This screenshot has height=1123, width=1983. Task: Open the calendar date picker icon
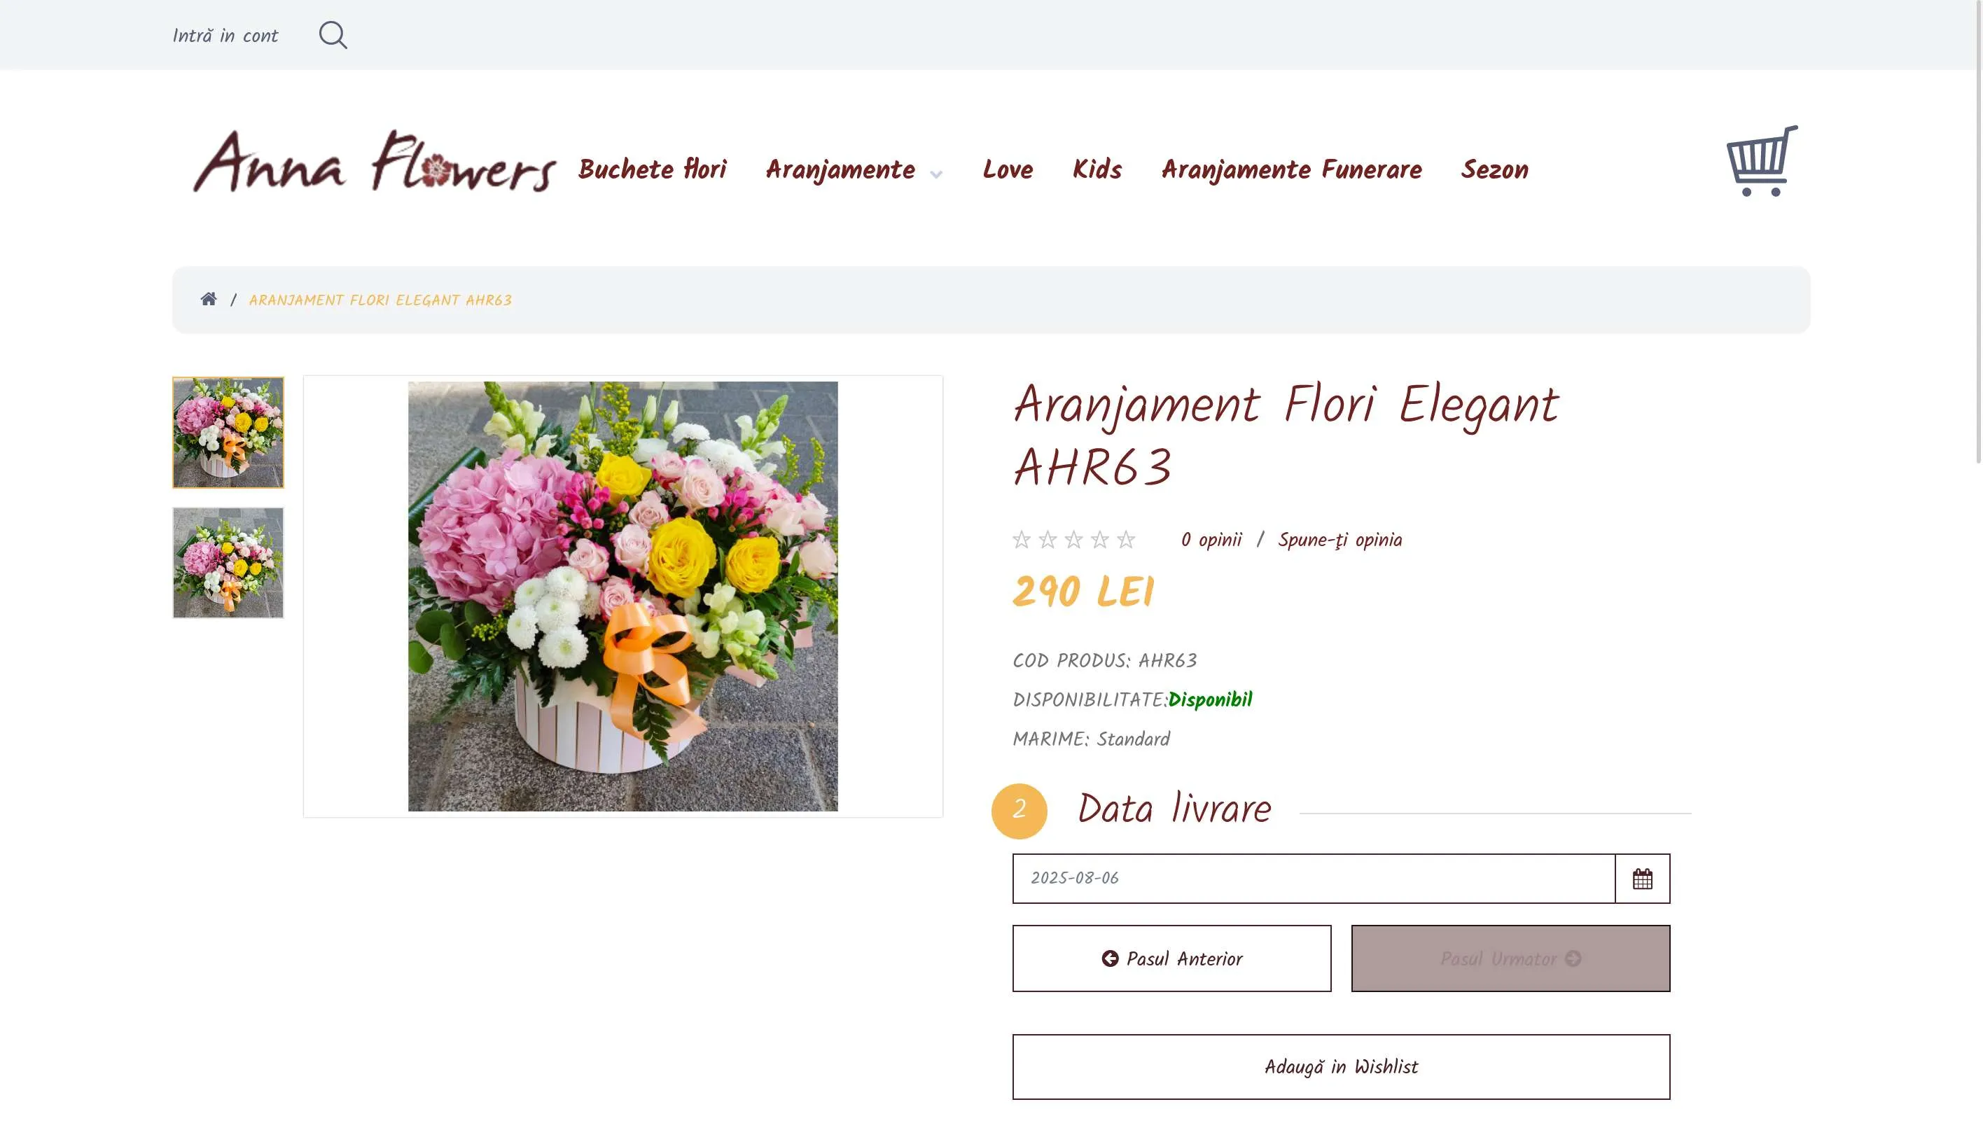click(1642, 879)
